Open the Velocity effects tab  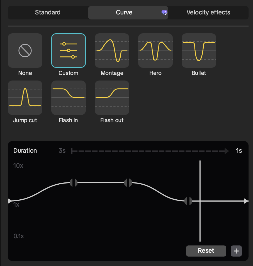pyautogui.click(x=208, y=12)
